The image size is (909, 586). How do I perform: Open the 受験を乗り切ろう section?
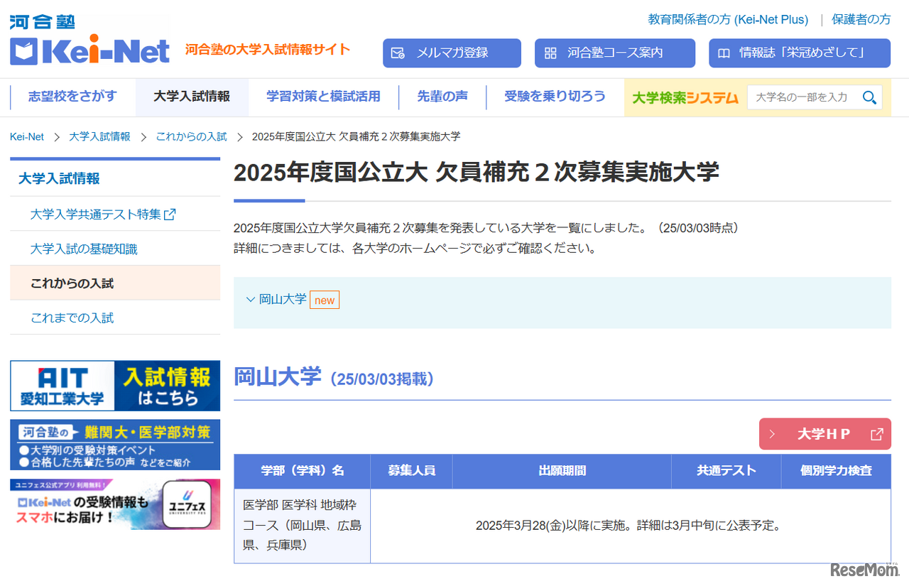pos(555,97)
